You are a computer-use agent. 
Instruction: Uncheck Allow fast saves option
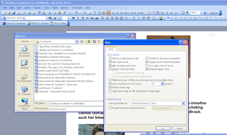pos(110,62)
